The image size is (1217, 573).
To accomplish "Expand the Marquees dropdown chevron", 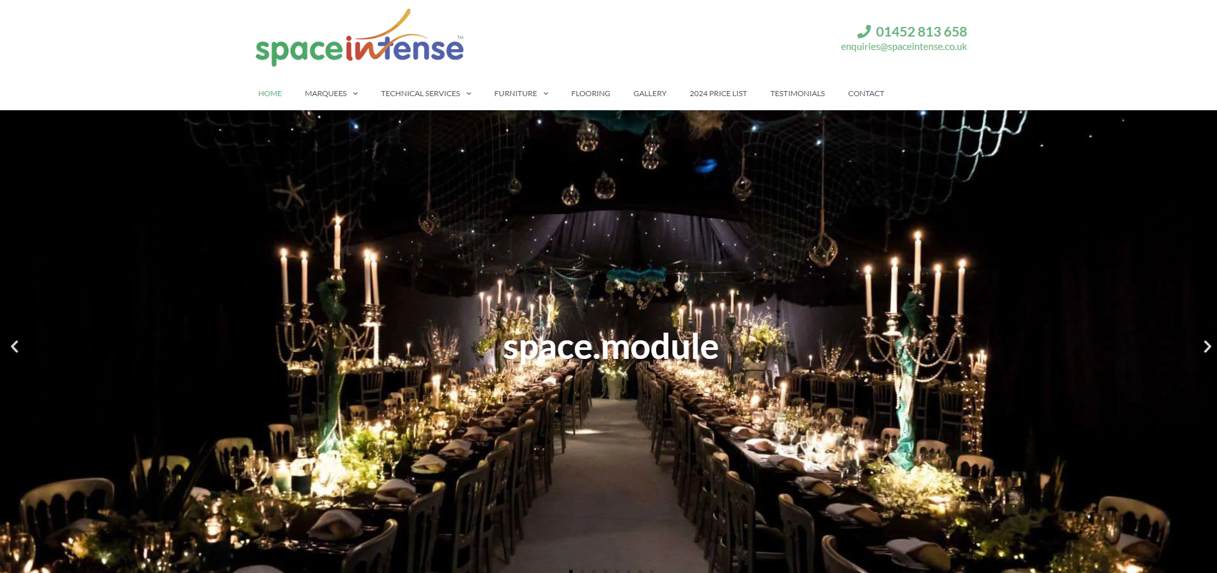I will pos(355,94).
